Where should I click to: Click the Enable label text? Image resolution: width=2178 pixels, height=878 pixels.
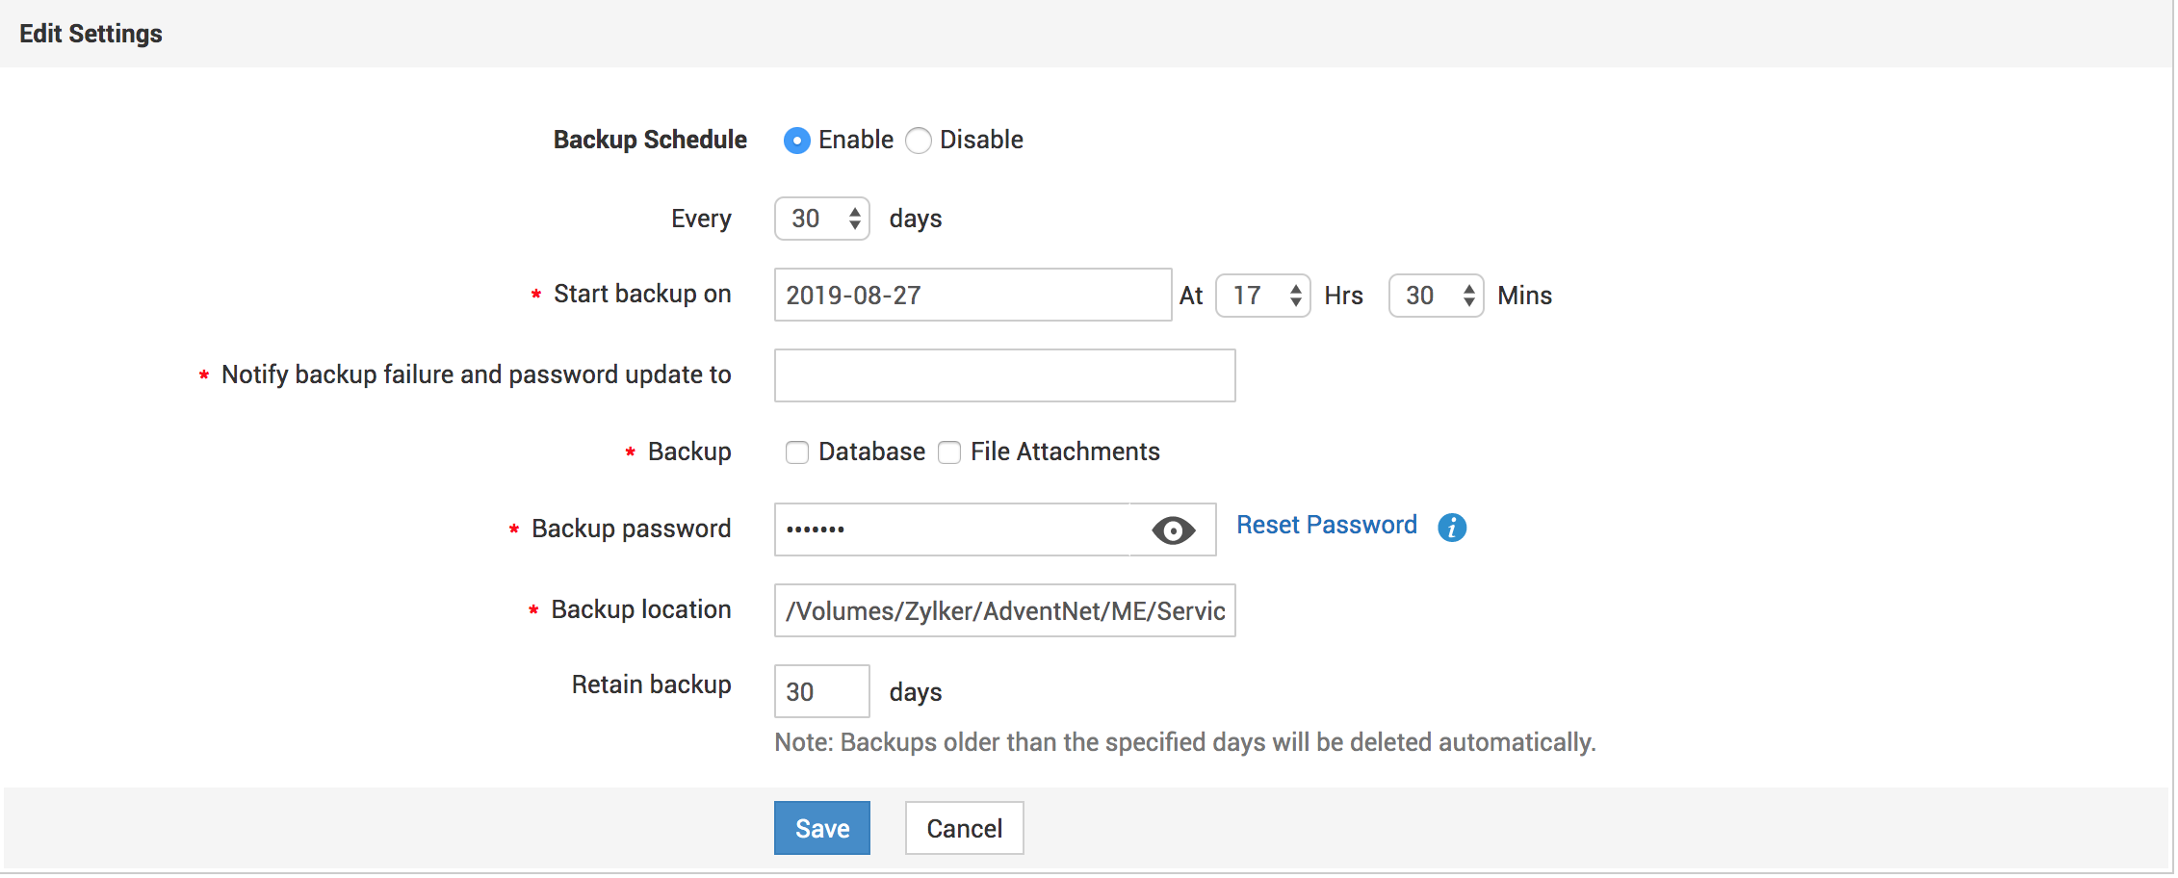point(855,140)
